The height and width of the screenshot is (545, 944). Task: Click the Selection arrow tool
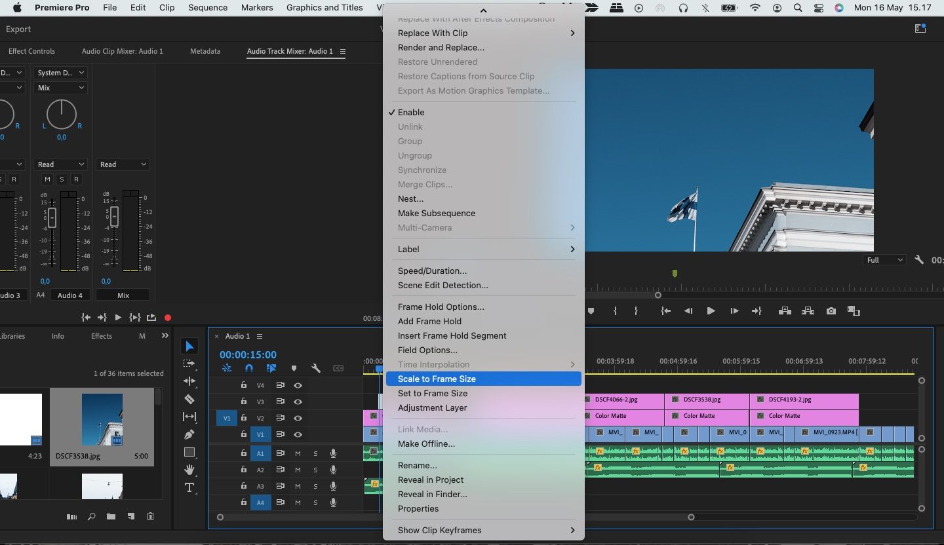[x=189, y=346]
